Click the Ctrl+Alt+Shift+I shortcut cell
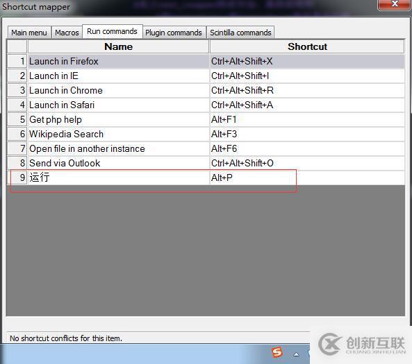This screenshot has height=364, width=412. point(307,76)
